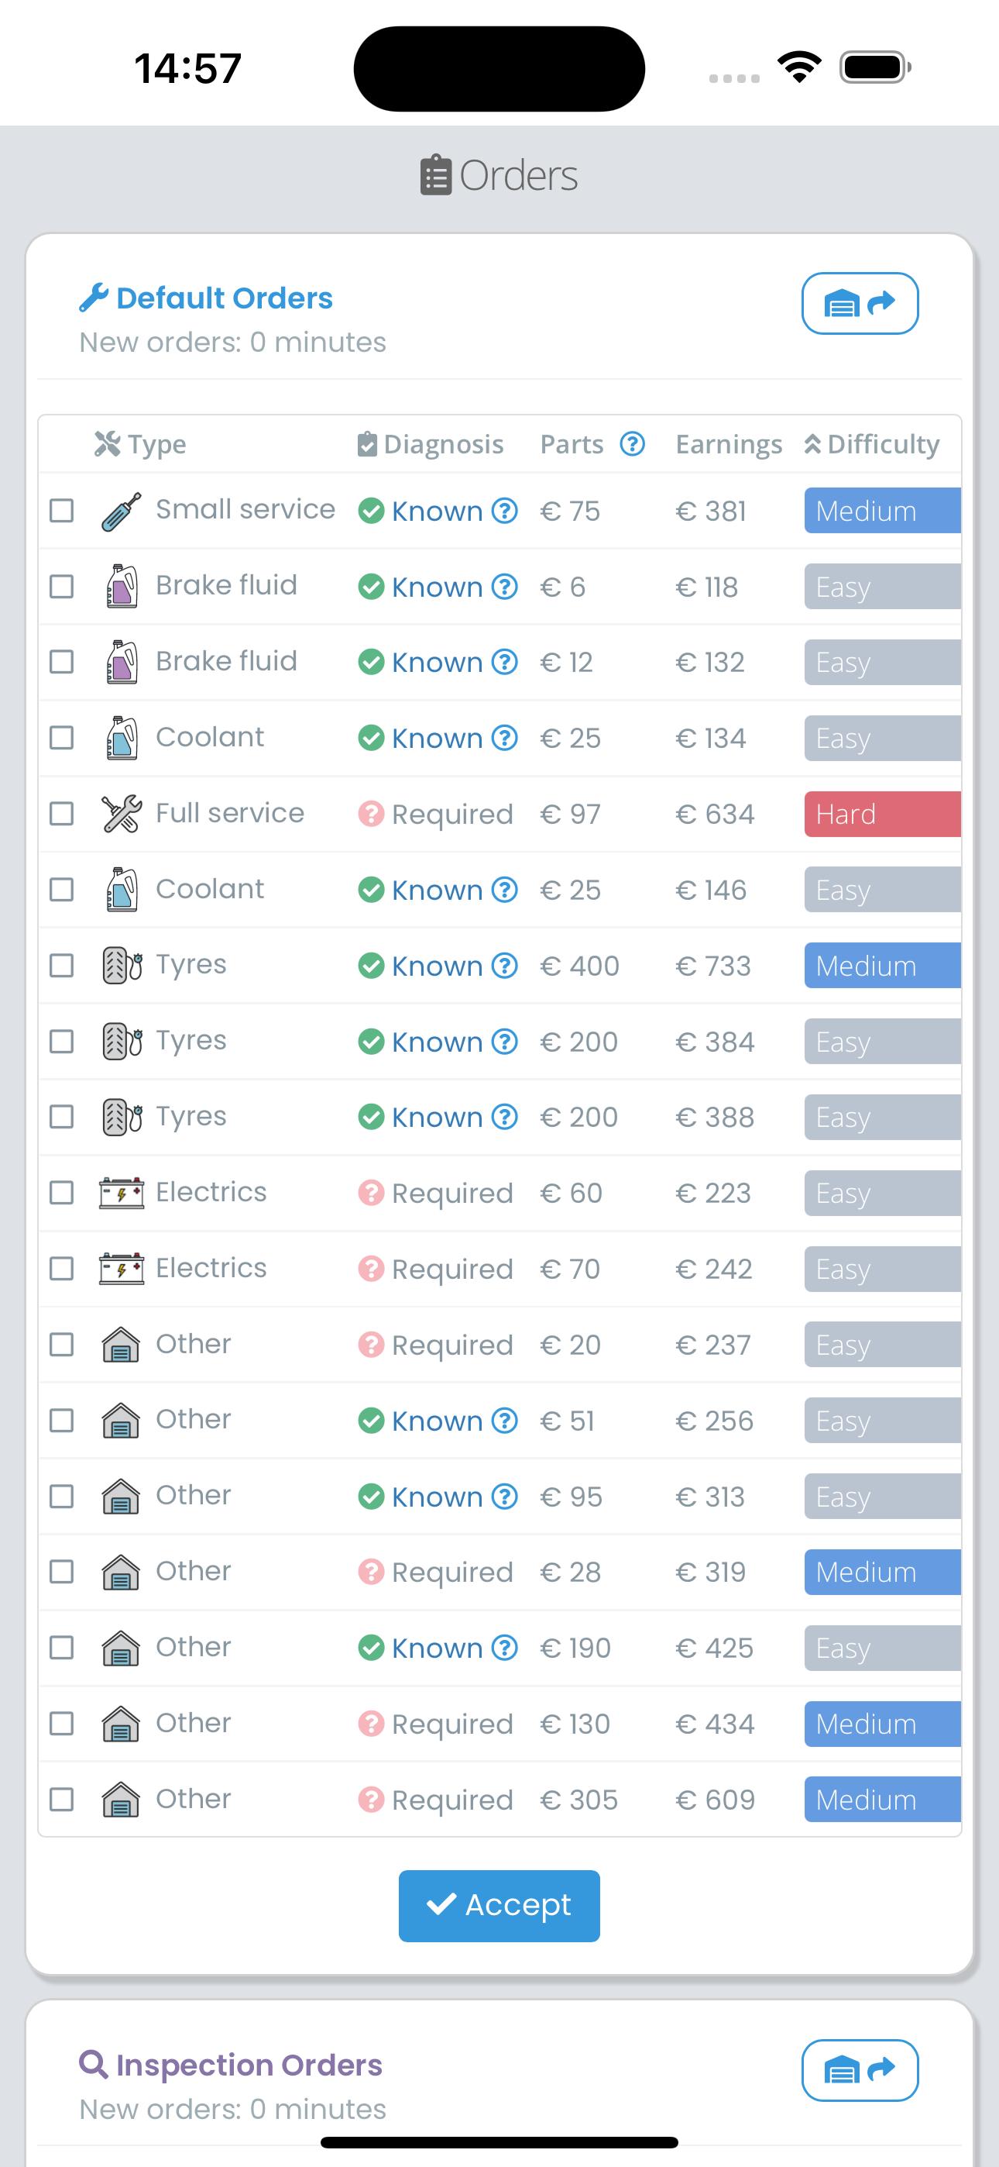Click the Orders clipboard icon in header
Screen dimensions: 999x2167
click(435, 175)
